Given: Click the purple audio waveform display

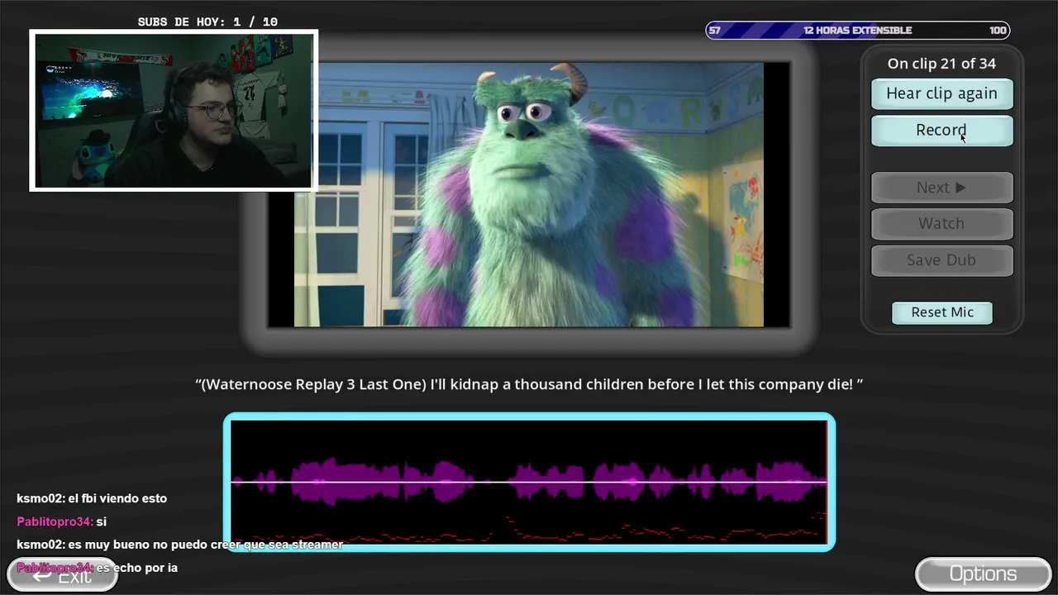Looking at the screenshot, I should 529,482.
